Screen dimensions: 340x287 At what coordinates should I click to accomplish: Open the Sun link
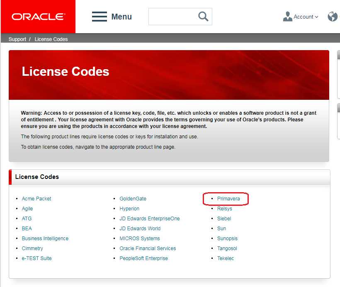[221, 229]
